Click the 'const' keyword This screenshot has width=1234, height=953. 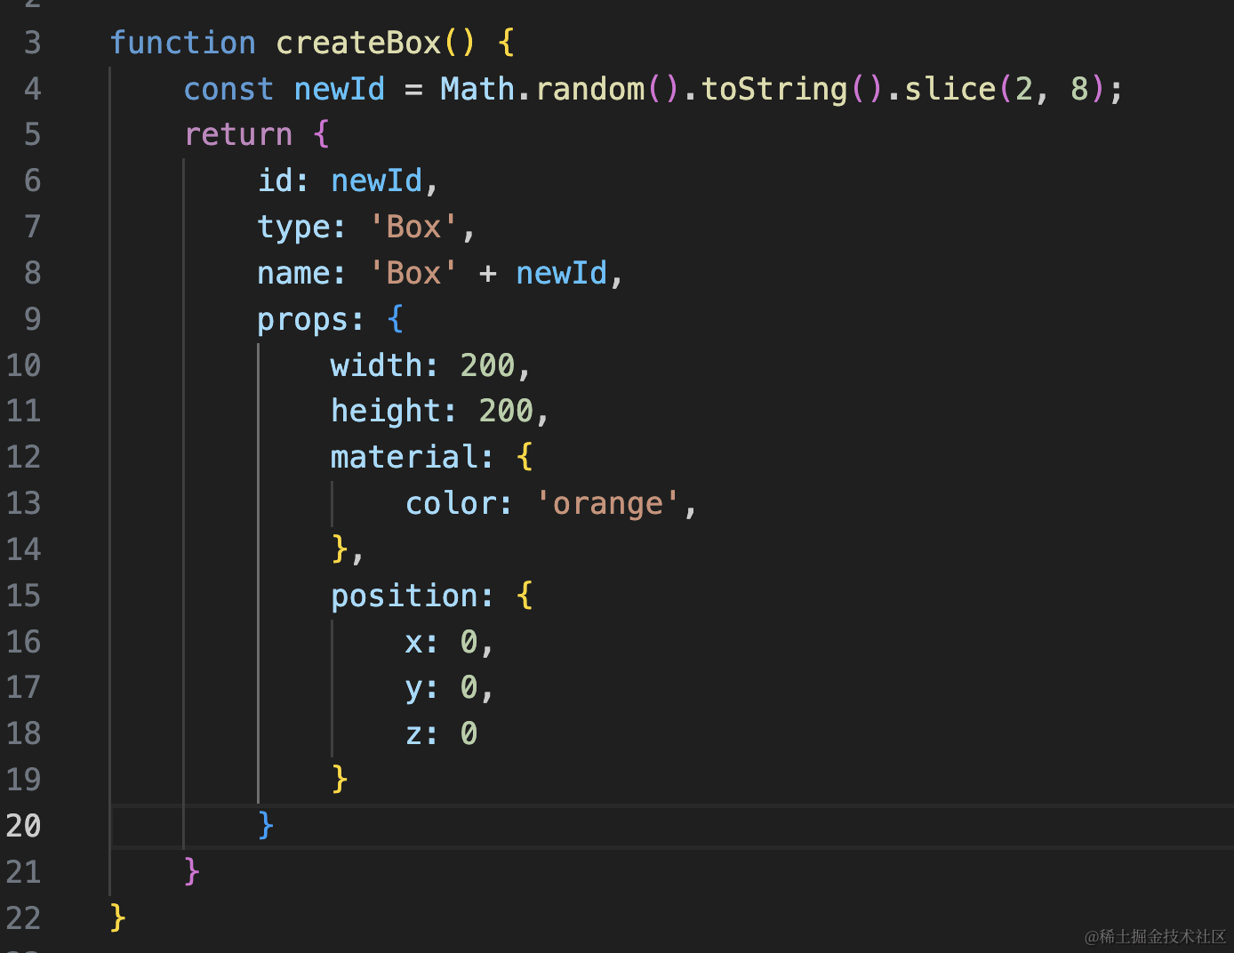click(x=228, y=89)
